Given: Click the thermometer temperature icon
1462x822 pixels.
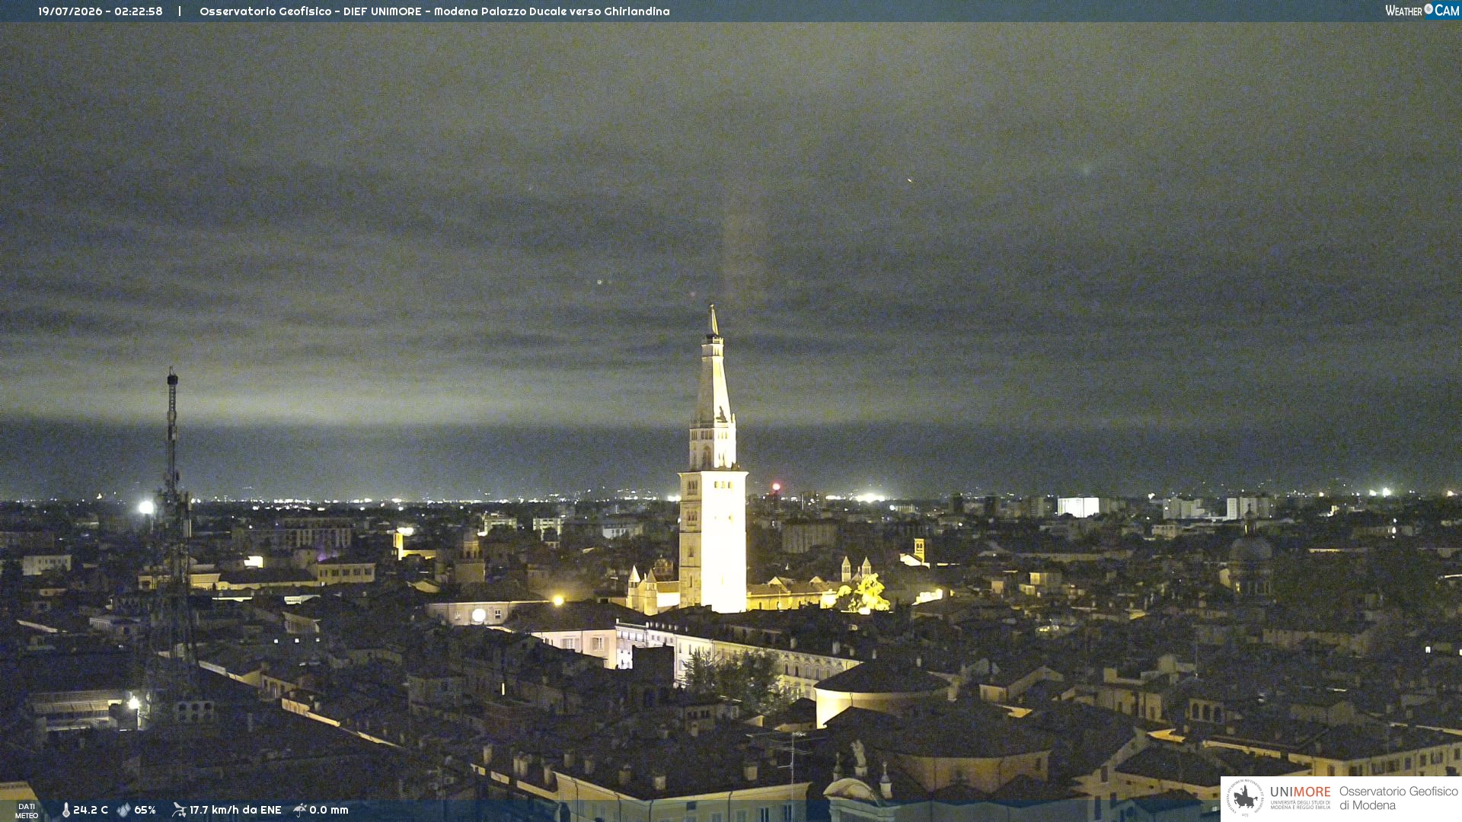Looking at the screenshot, I should point(66,810).
